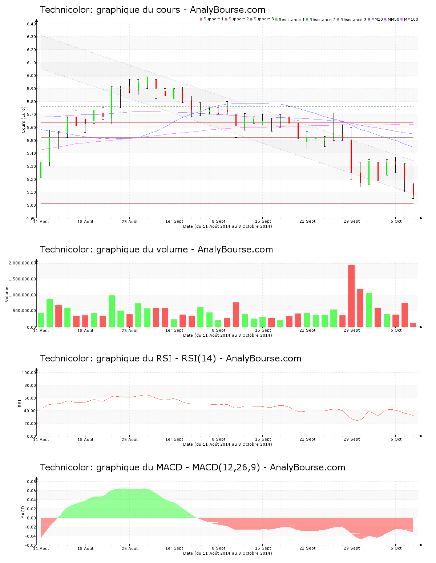Viewport: 436px width, 563px height.
Task: Click '0.08' on the MACD axis
Action: (x=31, y=482)
